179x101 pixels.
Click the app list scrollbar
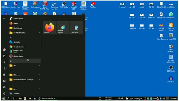pos(42,43)
